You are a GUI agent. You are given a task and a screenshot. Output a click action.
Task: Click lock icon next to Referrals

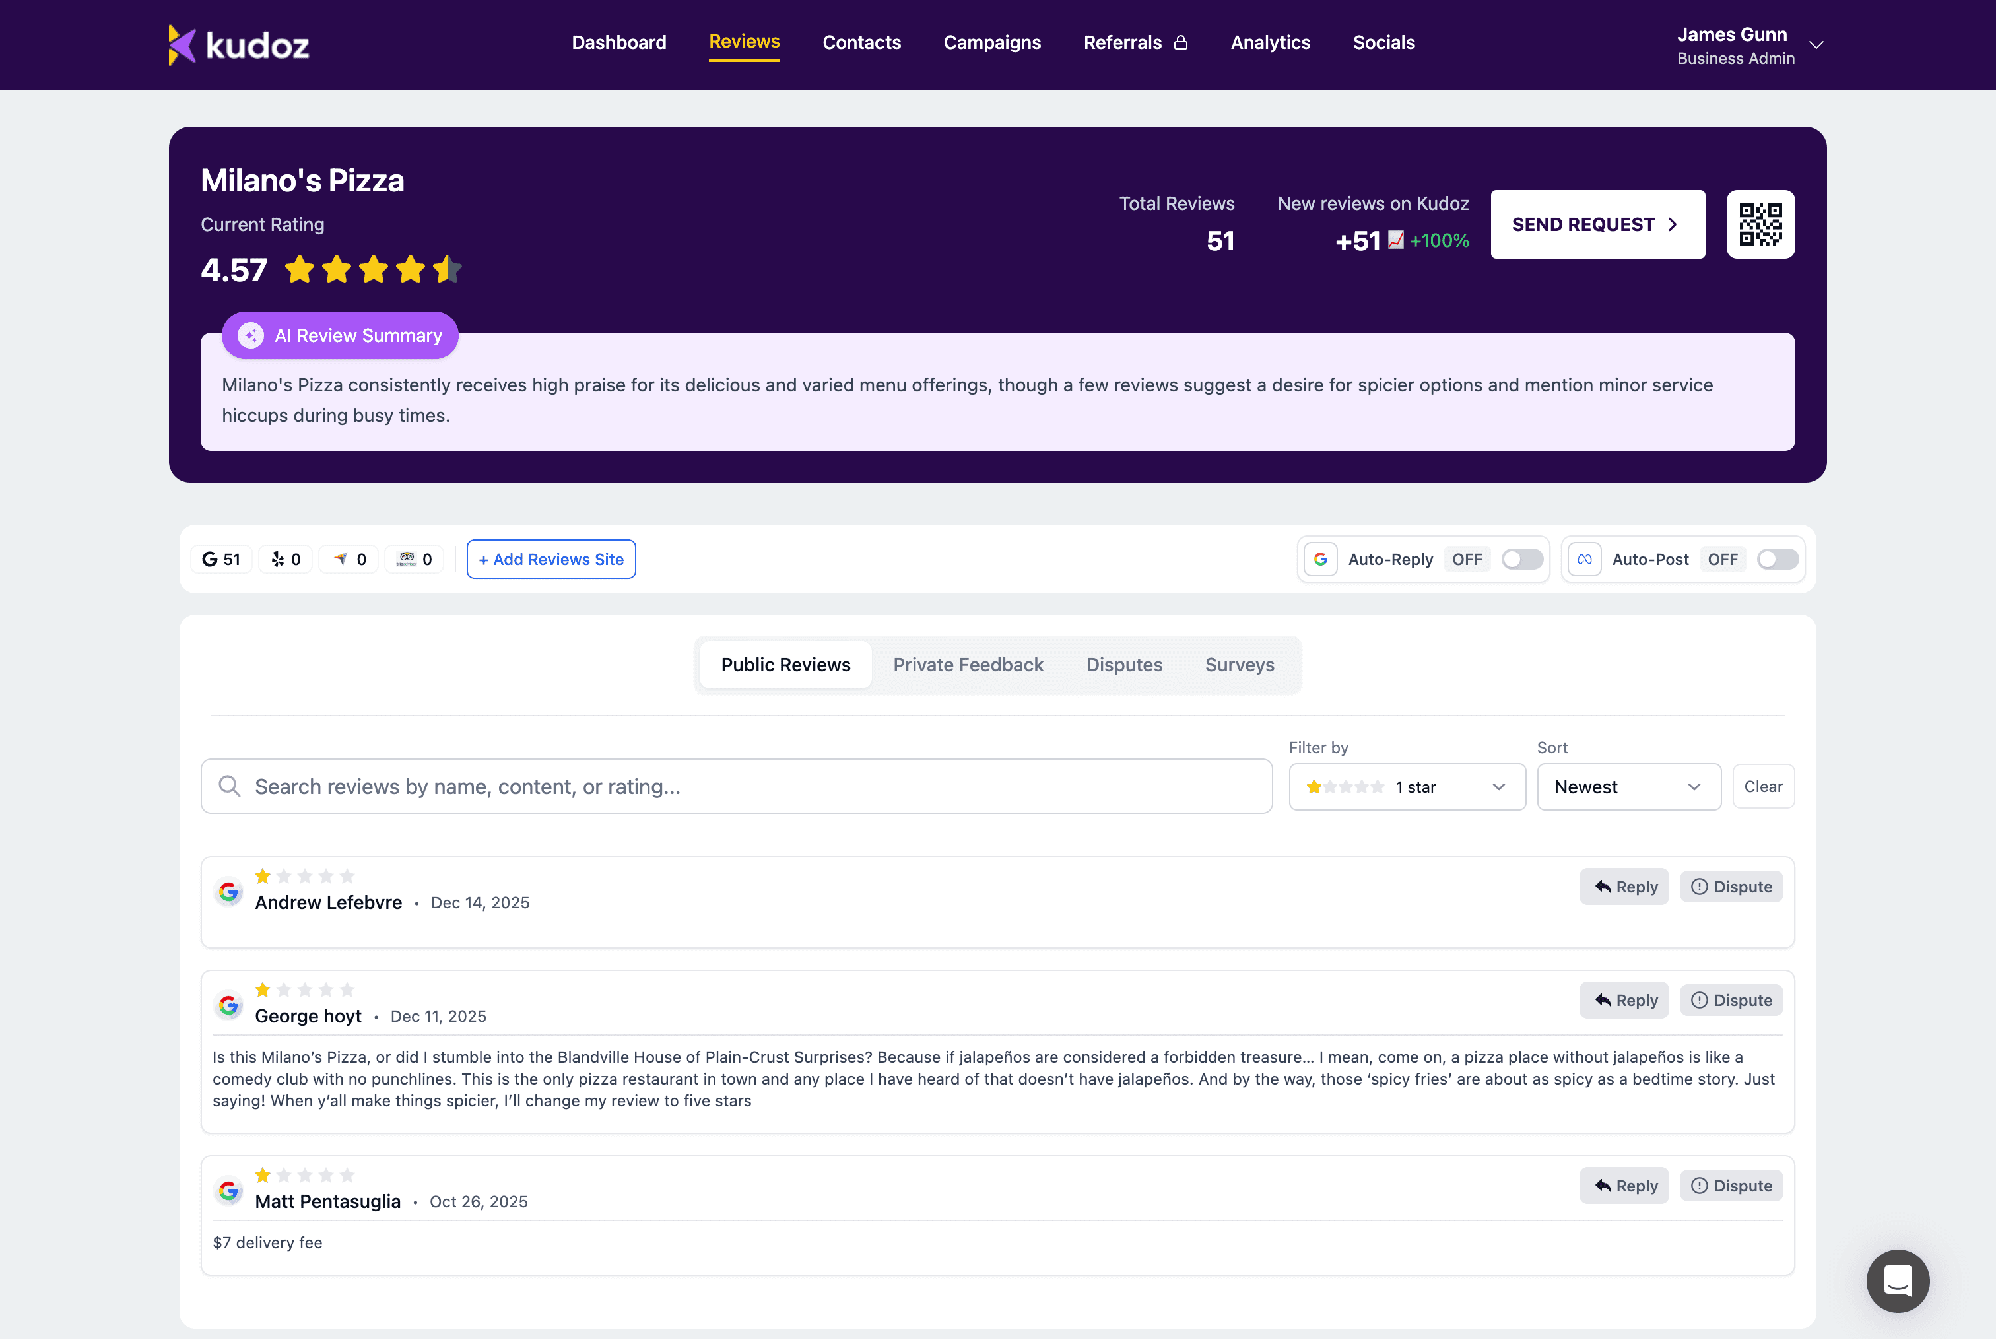(1181, 43)
